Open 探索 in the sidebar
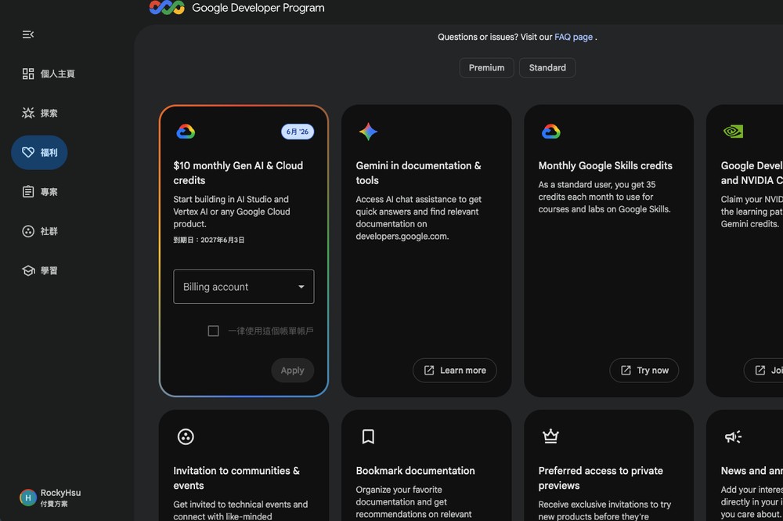This screenshot has width=783, height=521. click(x=40, y=113)
